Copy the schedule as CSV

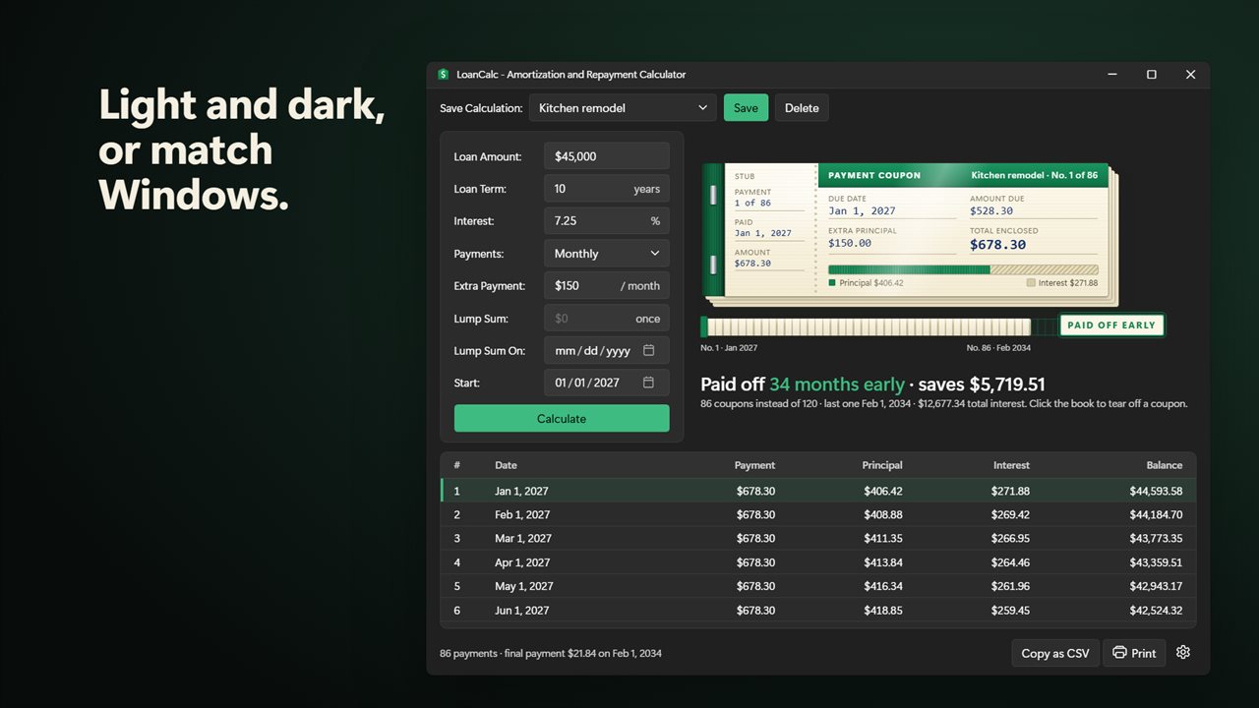coord(1055,653)
